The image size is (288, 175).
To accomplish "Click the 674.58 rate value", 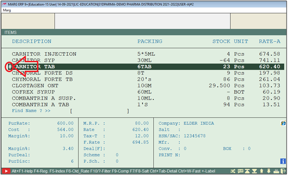I will tap(270, 54).
